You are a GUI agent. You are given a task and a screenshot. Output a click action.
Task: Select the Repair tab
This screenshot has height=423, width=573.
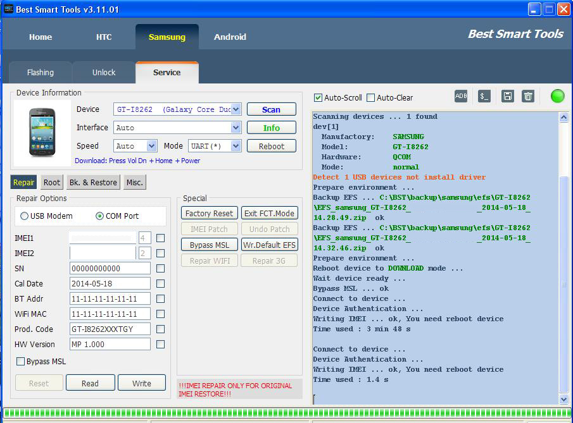point(24,182)
